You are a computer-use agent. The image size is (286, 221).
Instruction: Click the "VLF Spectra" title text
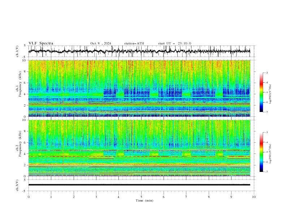coord(41,43)
